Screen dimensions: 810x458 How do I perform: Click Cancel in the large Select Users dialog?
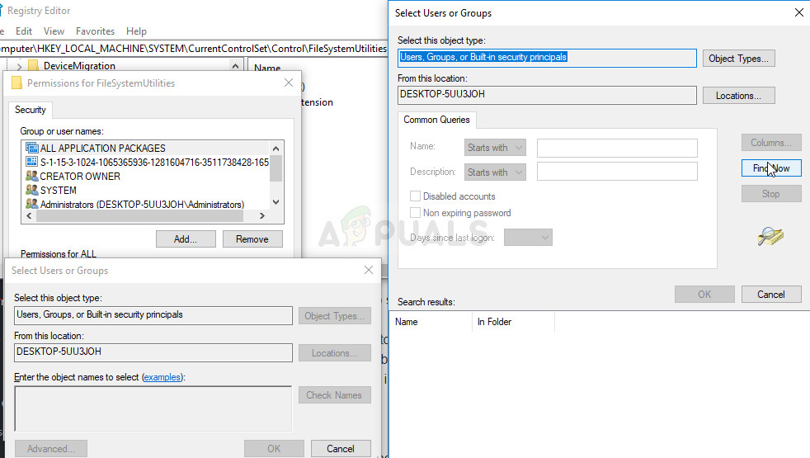pyautogui.click(x=771, y=294)
